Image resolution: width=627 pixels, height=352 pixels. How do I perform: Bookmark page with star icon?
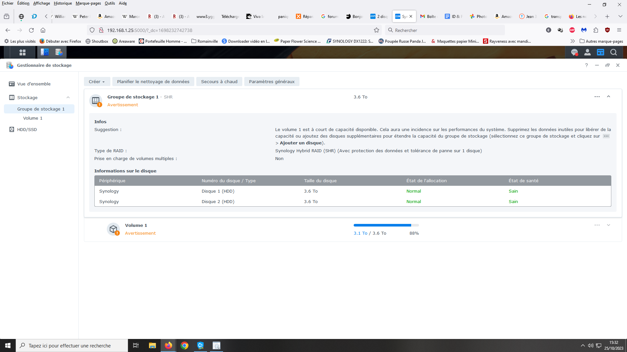coord(377,30)
